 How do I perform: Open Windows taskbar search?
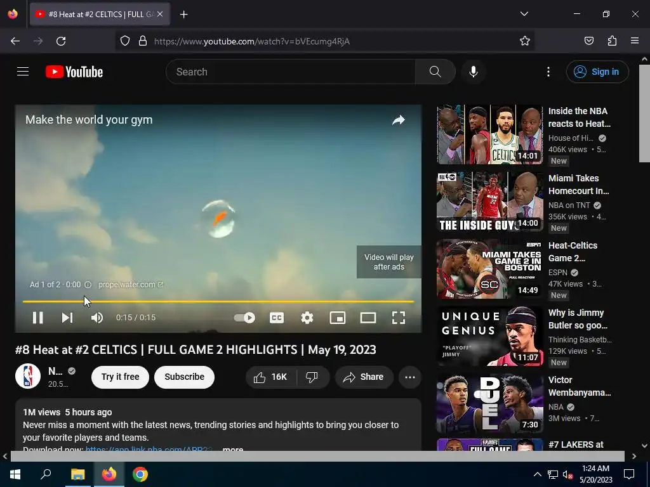[x=46, y=474]
